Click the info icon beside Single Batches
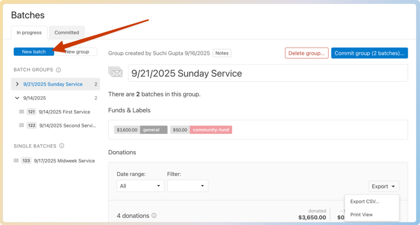Screen dimensions: 420x225 coord(61,146)
